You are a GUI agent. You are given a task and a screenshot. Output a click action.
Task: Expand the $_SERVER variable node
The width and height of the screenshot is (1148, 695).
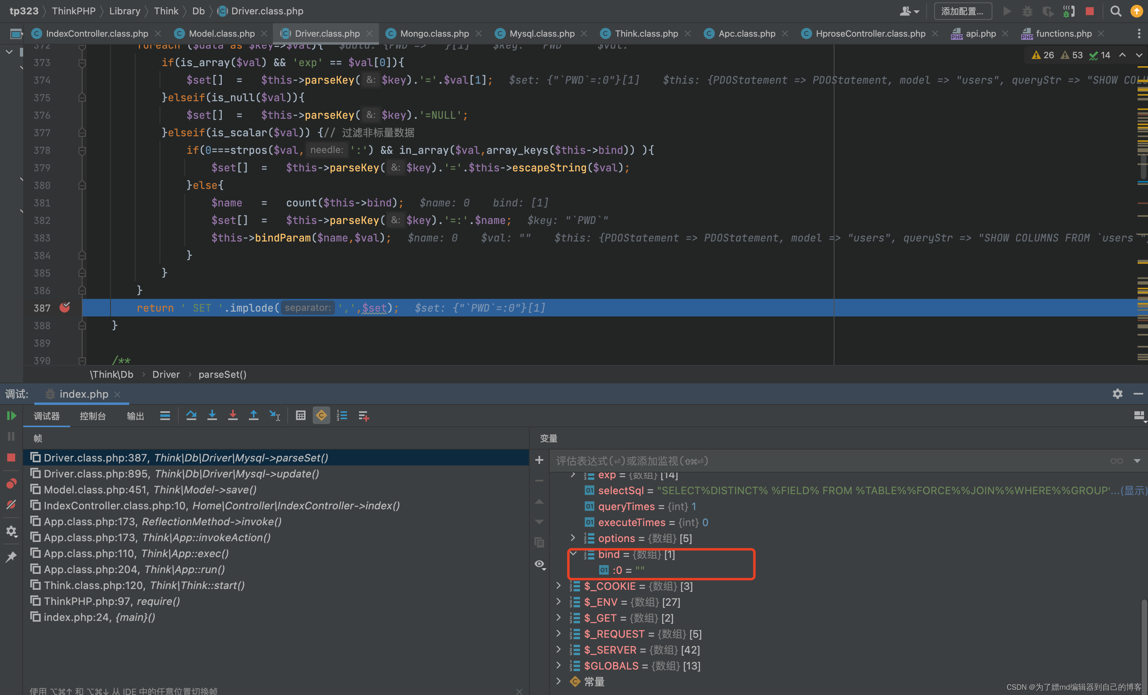(x=558, y=650)
